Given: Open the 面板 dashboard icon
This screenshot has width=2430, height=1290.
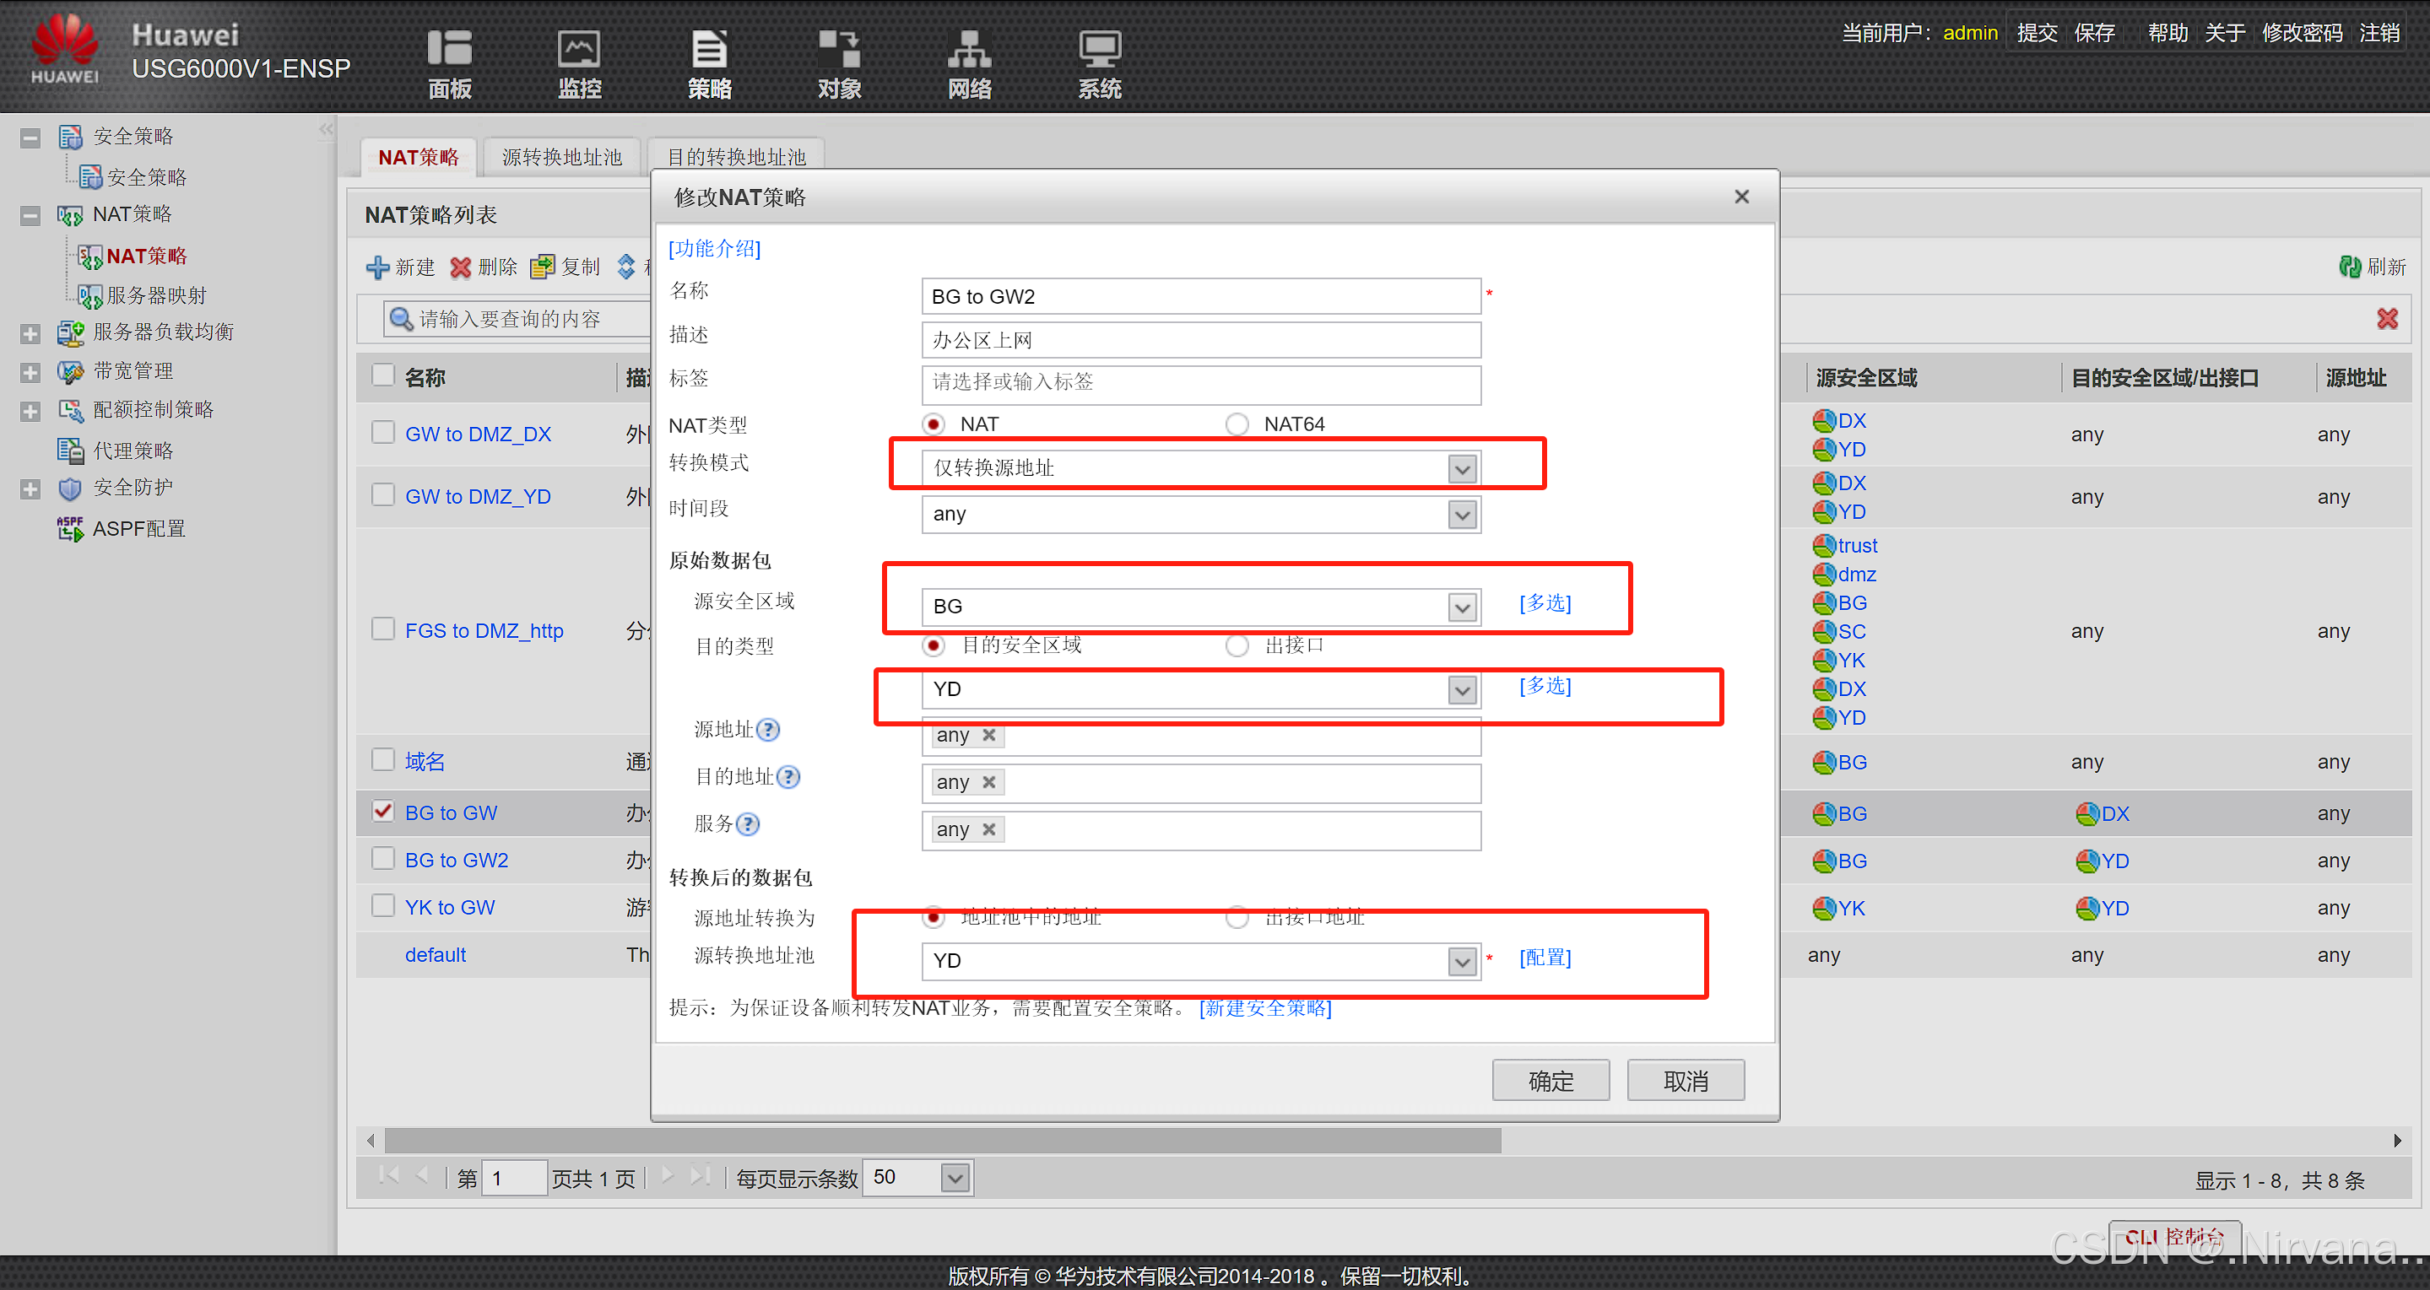Looking at the screenshot, I should pos(449,63).
